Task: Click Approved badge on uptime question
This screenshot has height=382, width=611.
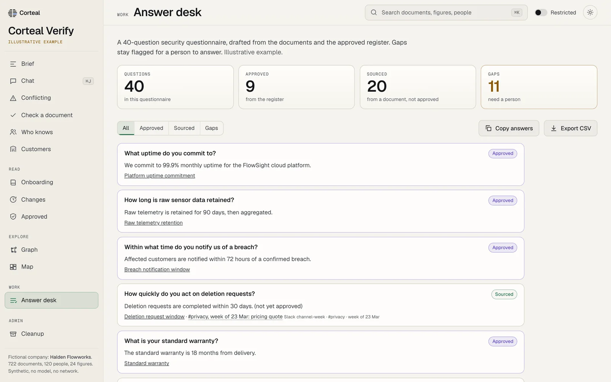Action: click(503, 154)
